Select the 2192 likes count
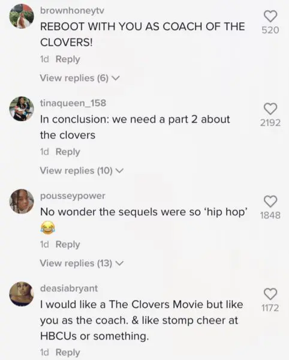The height and width of the screenshot is (360, 289). (270, 123)
